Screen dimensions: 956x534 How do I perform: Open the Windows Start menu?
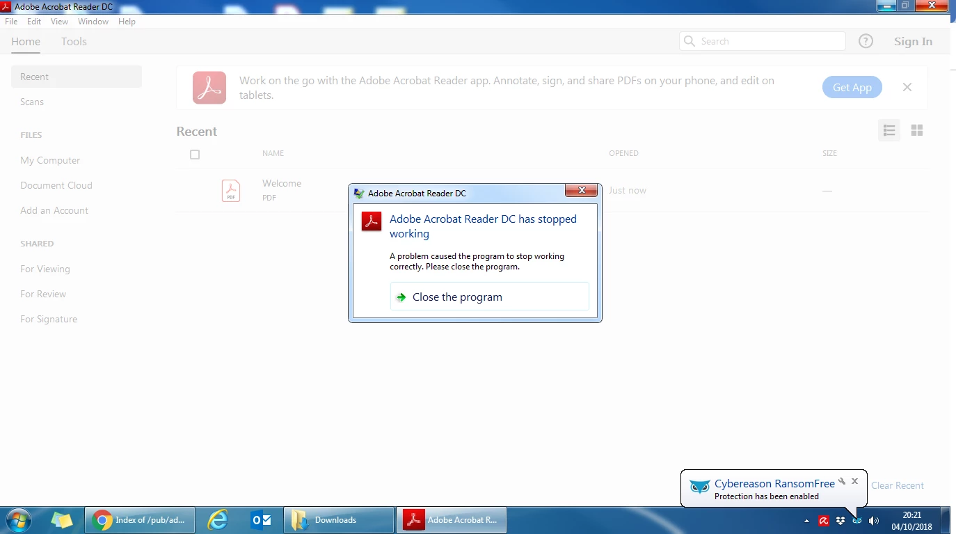tap(18, 520)
